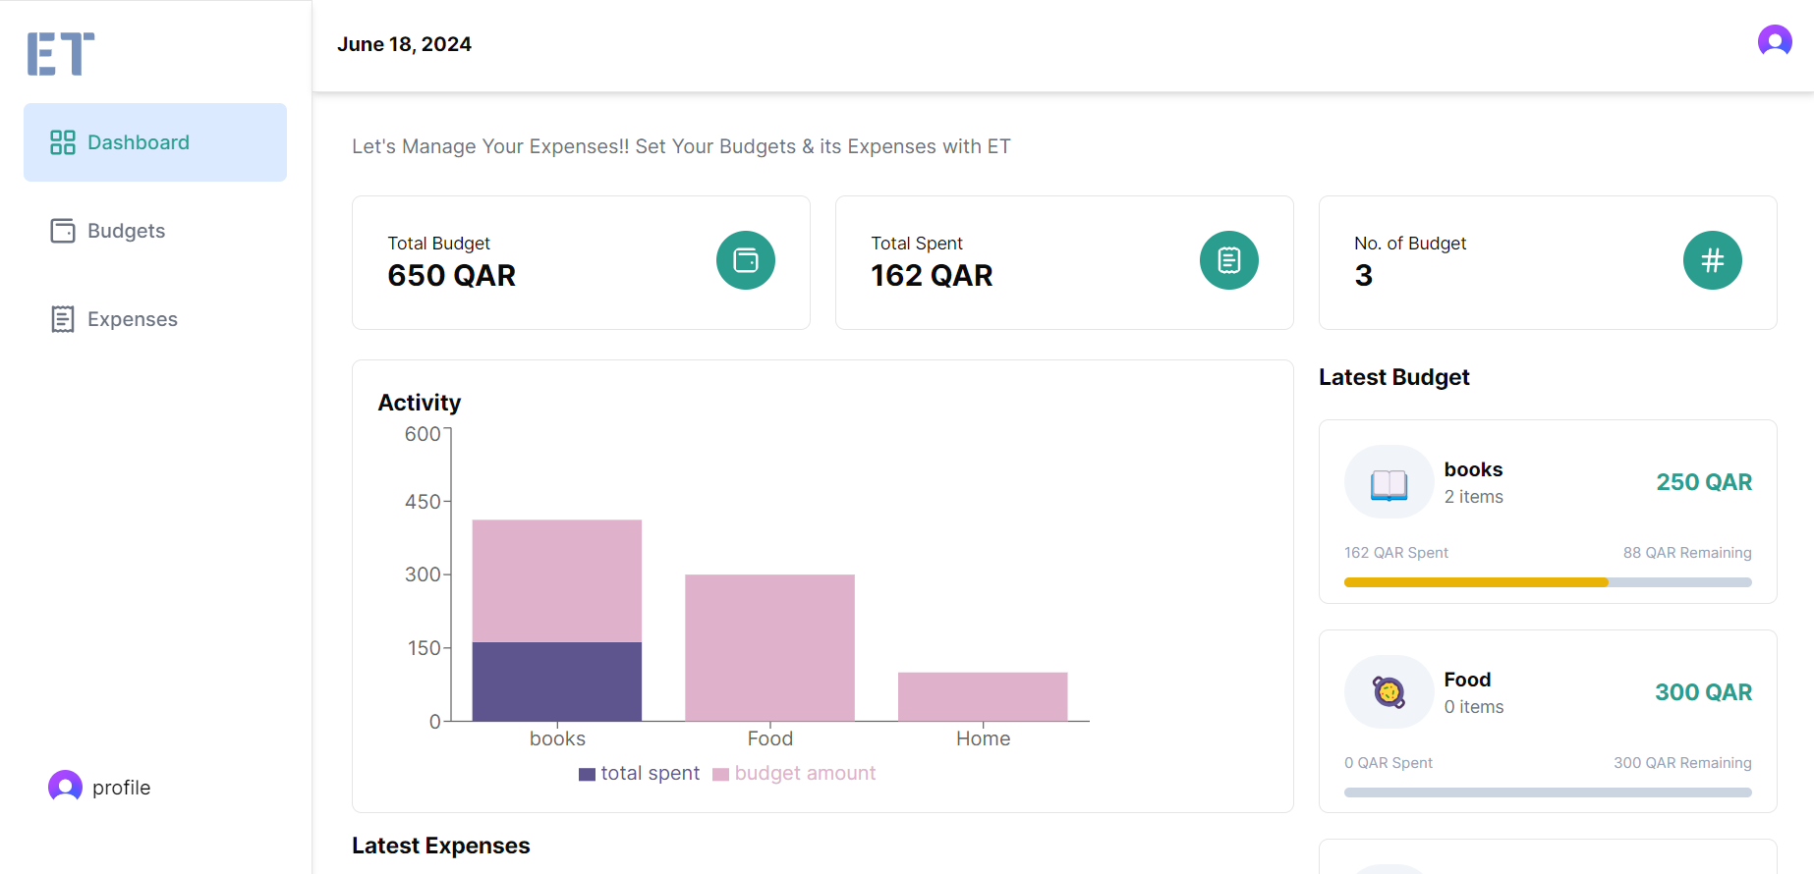Click the books axis label in chart

[557, 738]
